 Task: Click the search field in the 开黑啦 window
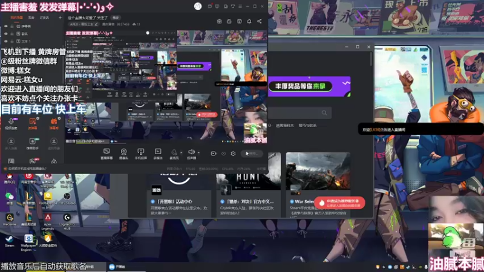point(300,112)
